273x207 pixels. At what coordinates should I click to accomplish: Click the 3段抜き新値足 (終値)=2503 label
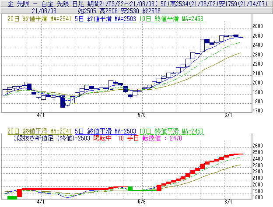[52, 138]
